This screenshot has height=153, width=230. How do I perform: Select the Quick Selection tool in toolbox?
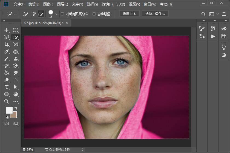(x=16, y=37)
